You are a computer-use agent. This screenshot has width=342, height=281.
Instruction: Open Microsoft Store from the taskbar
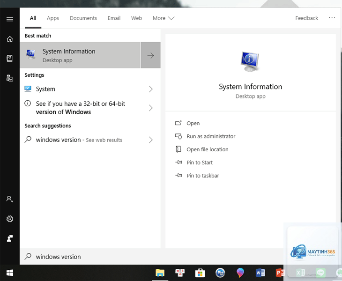tap(200, 273)
